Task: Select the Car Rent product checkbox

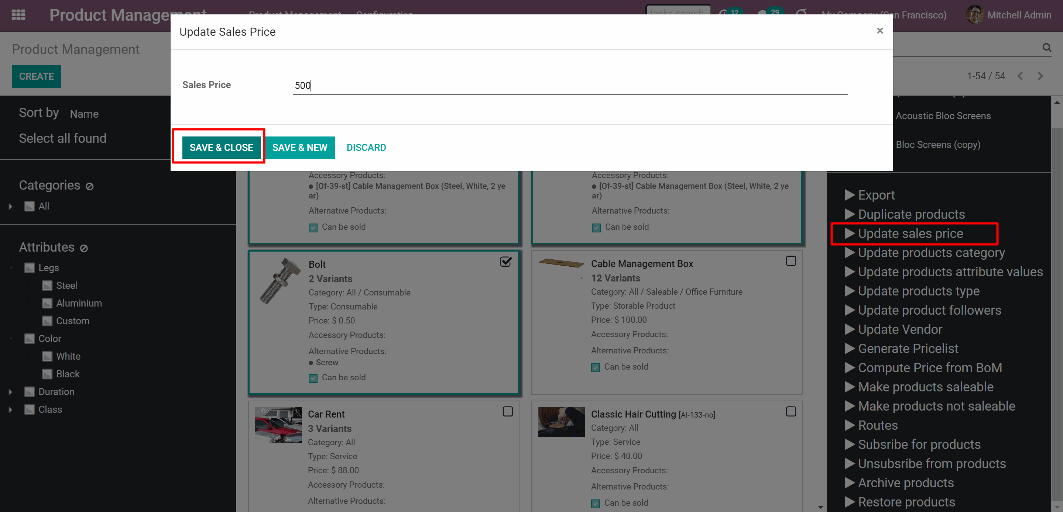Action: point(508,411)
